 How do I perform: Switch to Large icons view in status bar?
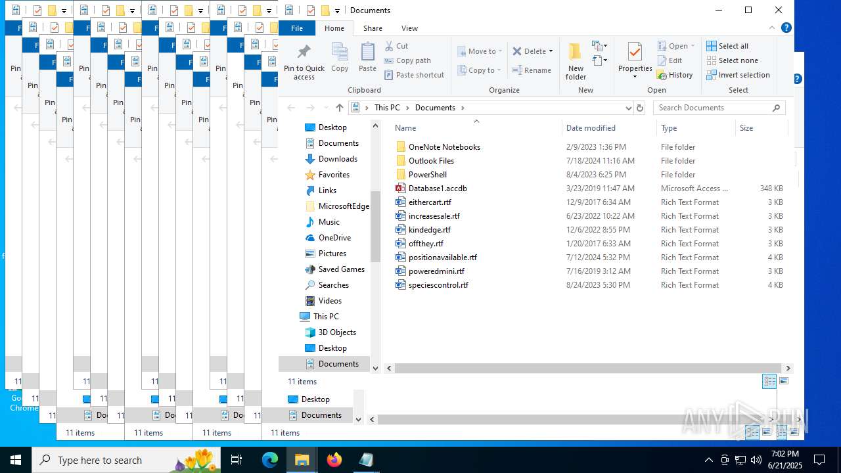click(x=783, y=381)
